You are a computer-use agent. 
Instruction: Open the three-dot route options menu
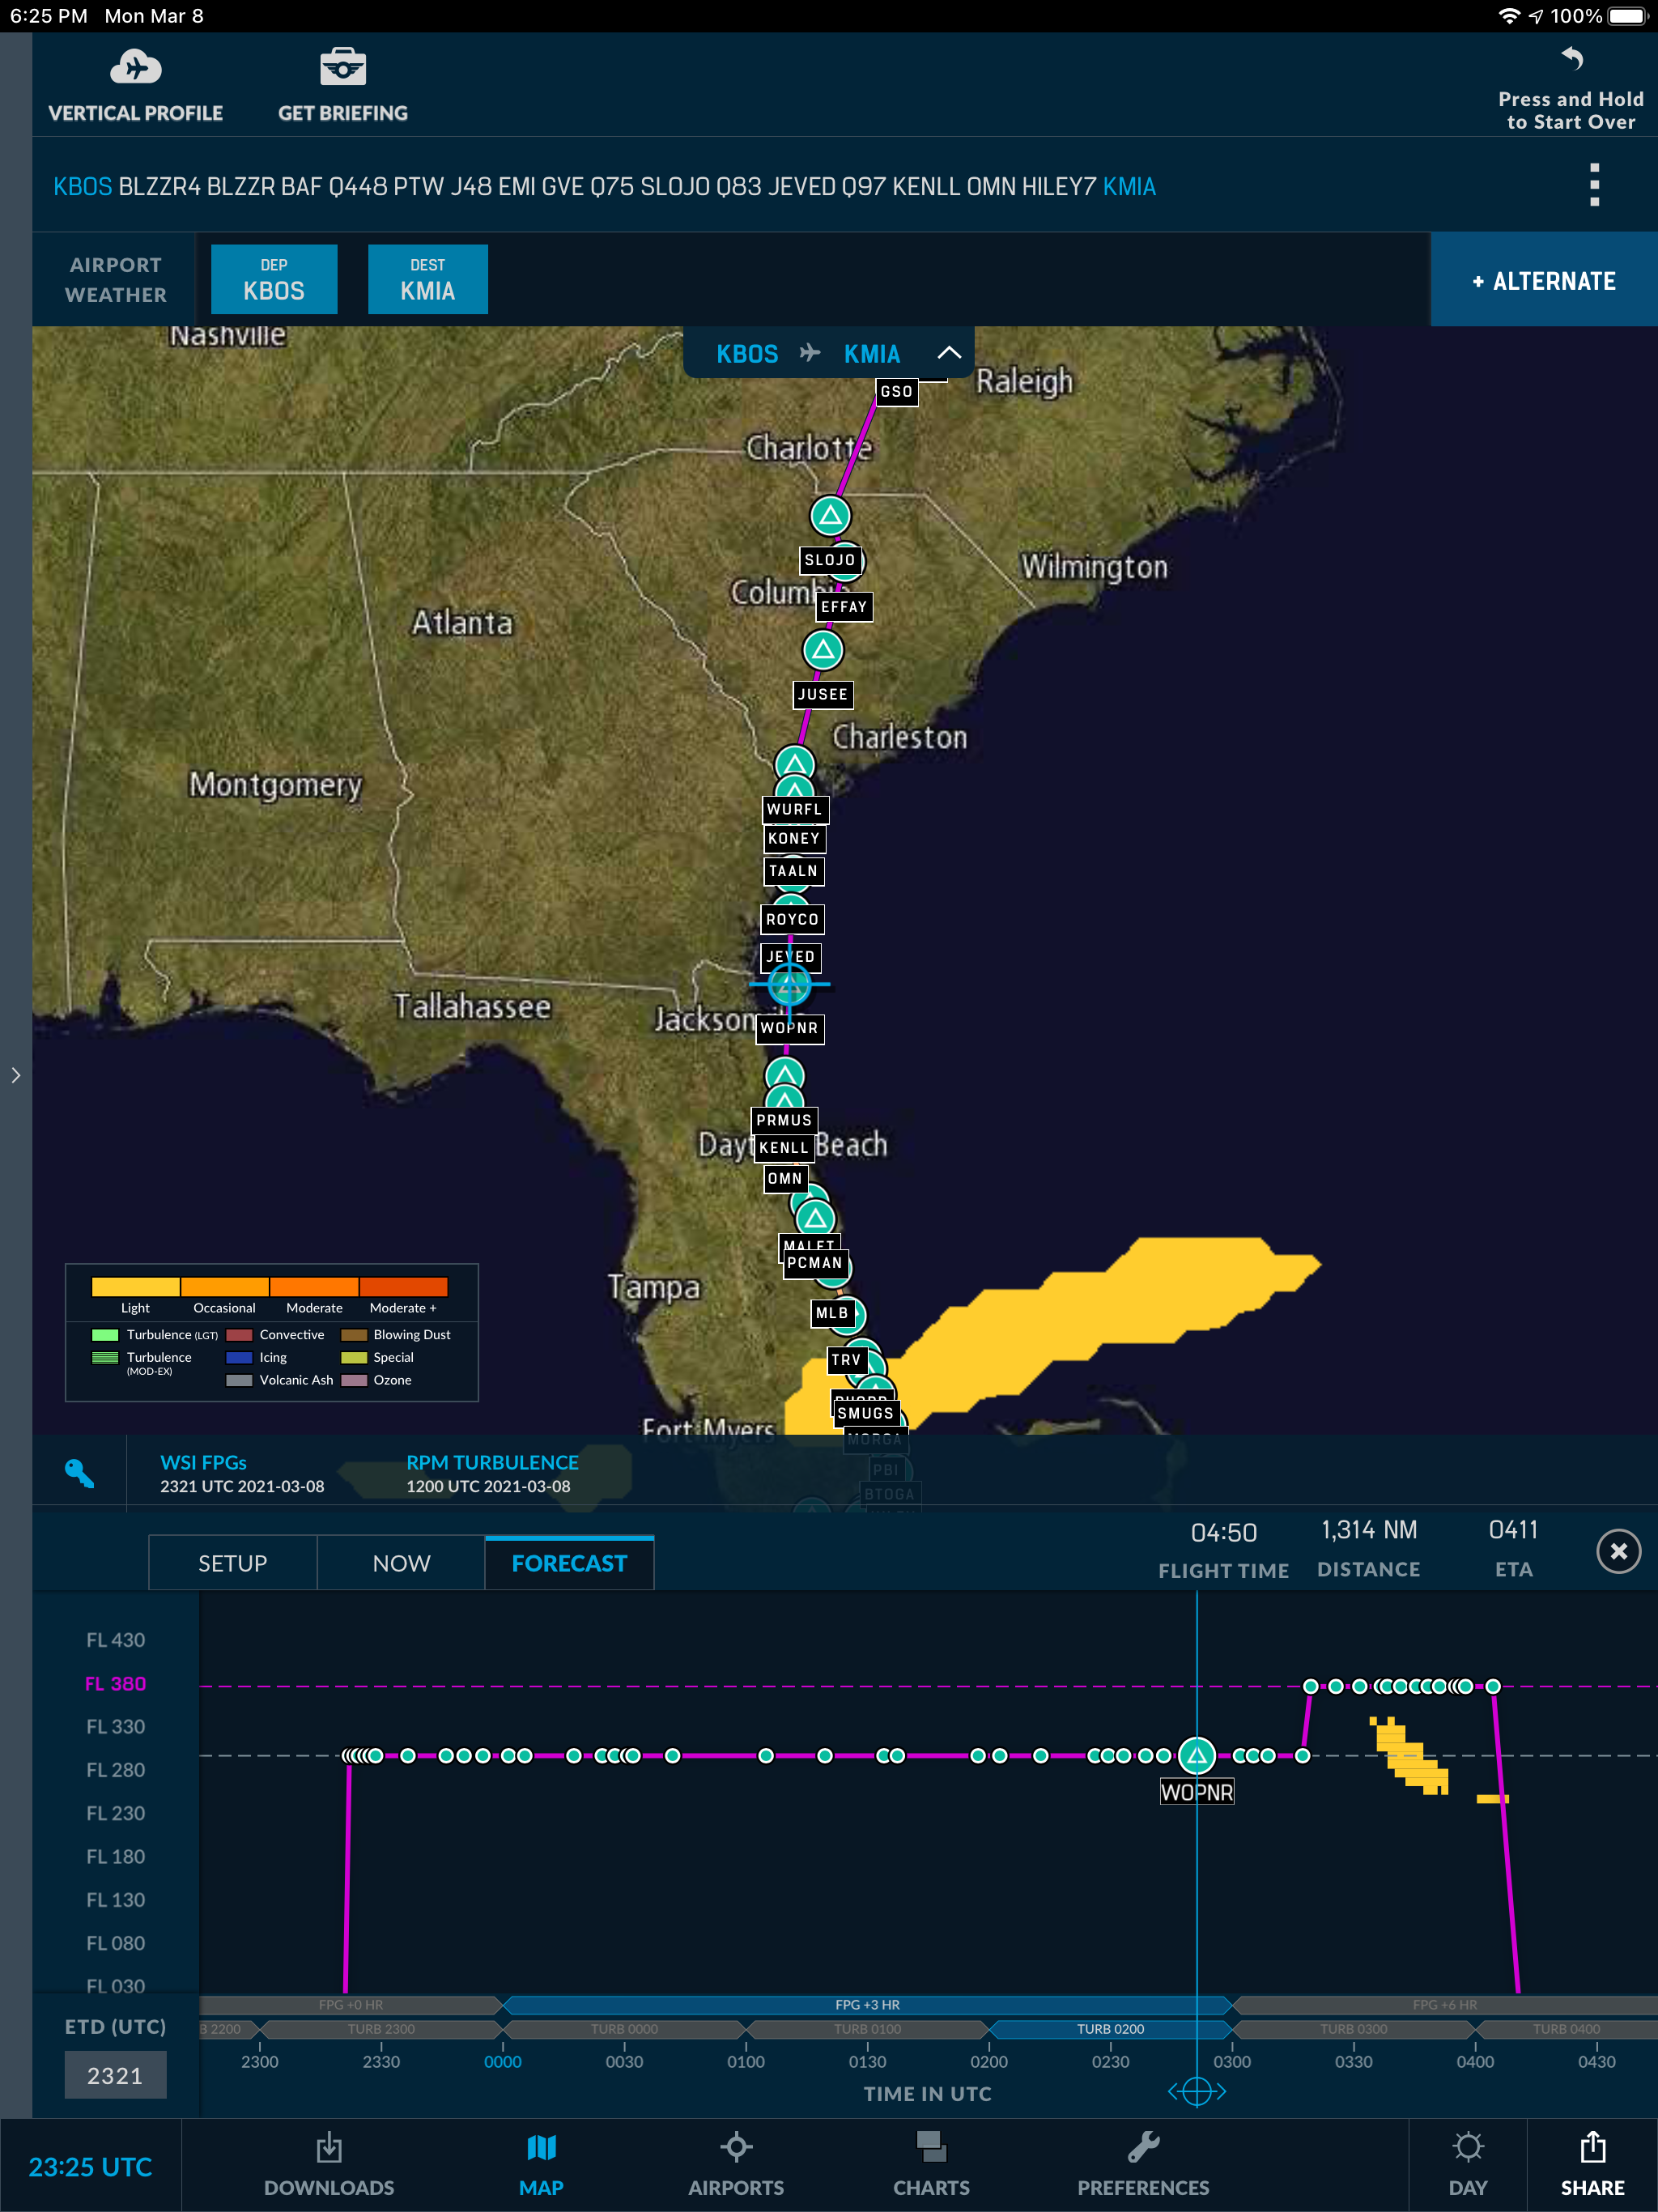[1594, 185]
